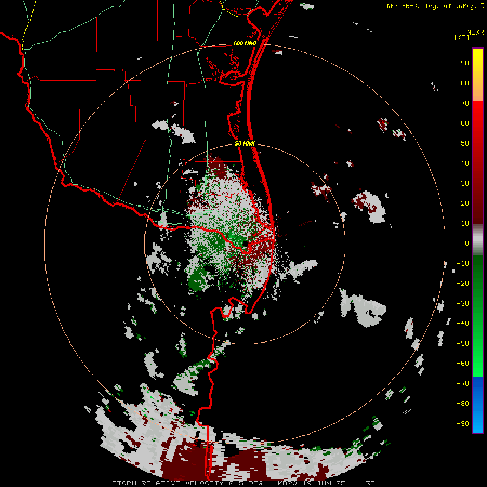
Task: Click the 40 value on the velocity scale
Action: [465, 163]
